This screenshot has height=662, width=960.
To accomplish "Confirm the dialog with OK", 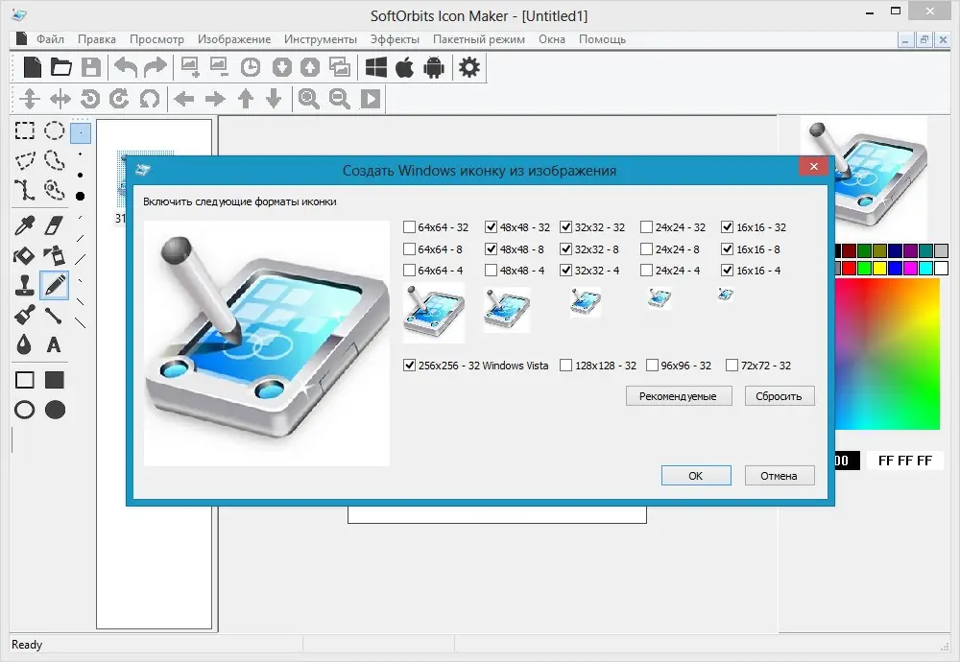I will point(696,475).
